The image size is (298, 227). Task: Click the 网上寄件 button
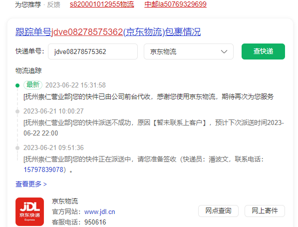coord(265,211)
